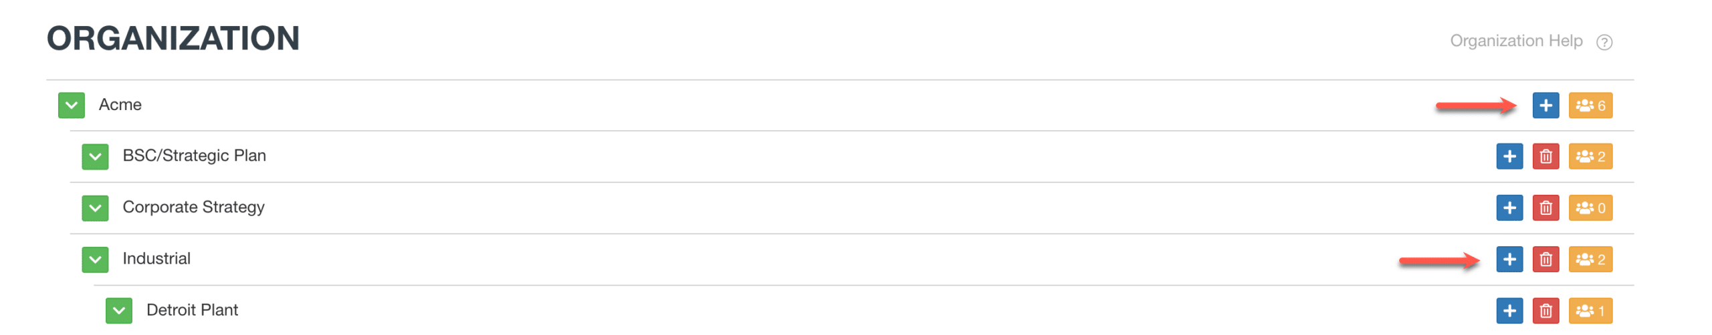
Task: Delete the Industrial organization
Action: click(1545, 260)
